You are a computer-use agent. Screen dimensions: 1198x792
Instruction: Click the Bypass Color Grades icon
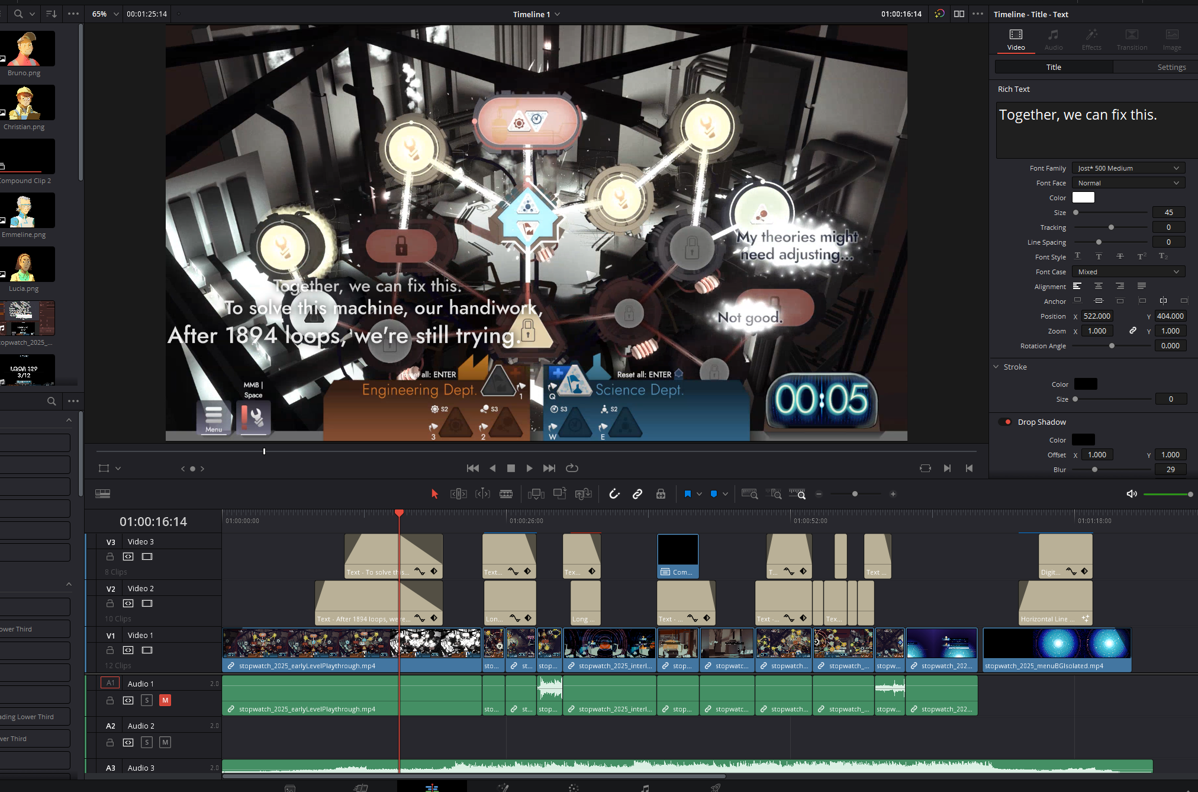[939, 14]
